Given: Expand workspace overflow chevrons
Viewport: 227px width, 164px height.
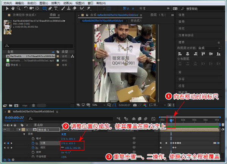Looking at the screenshot, I should [168, 8].
